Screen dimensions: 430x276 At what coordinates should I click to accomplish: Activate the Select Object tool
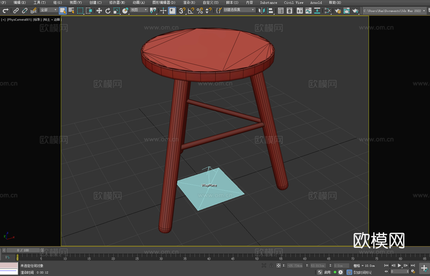tap(63, 11)
